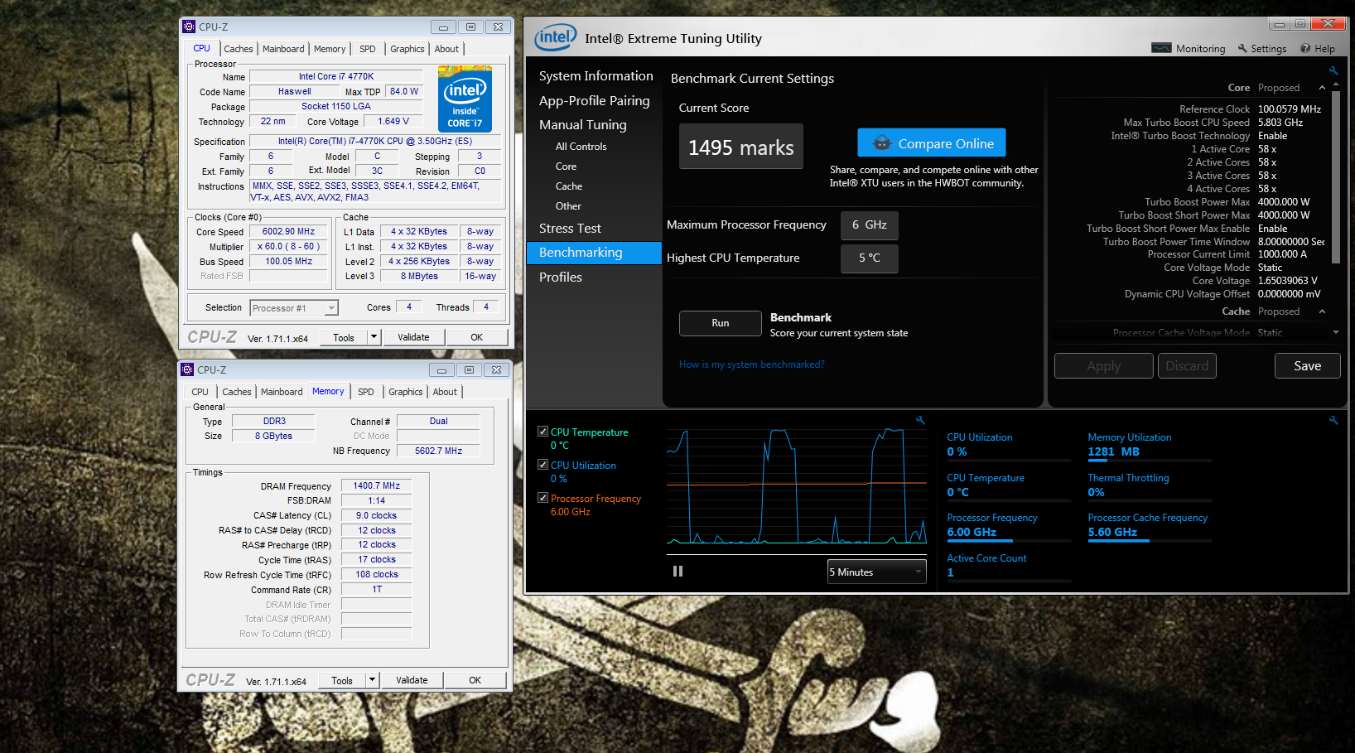This screenshot has width=1355, height=753.
Task: Click DRAM Frequency 1400.7 MHz field
Action: click(x=376, y=486)
